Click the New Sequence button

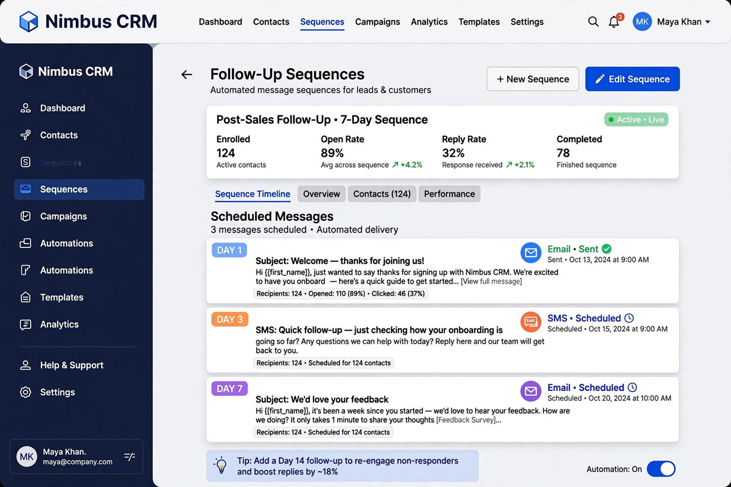533,79
